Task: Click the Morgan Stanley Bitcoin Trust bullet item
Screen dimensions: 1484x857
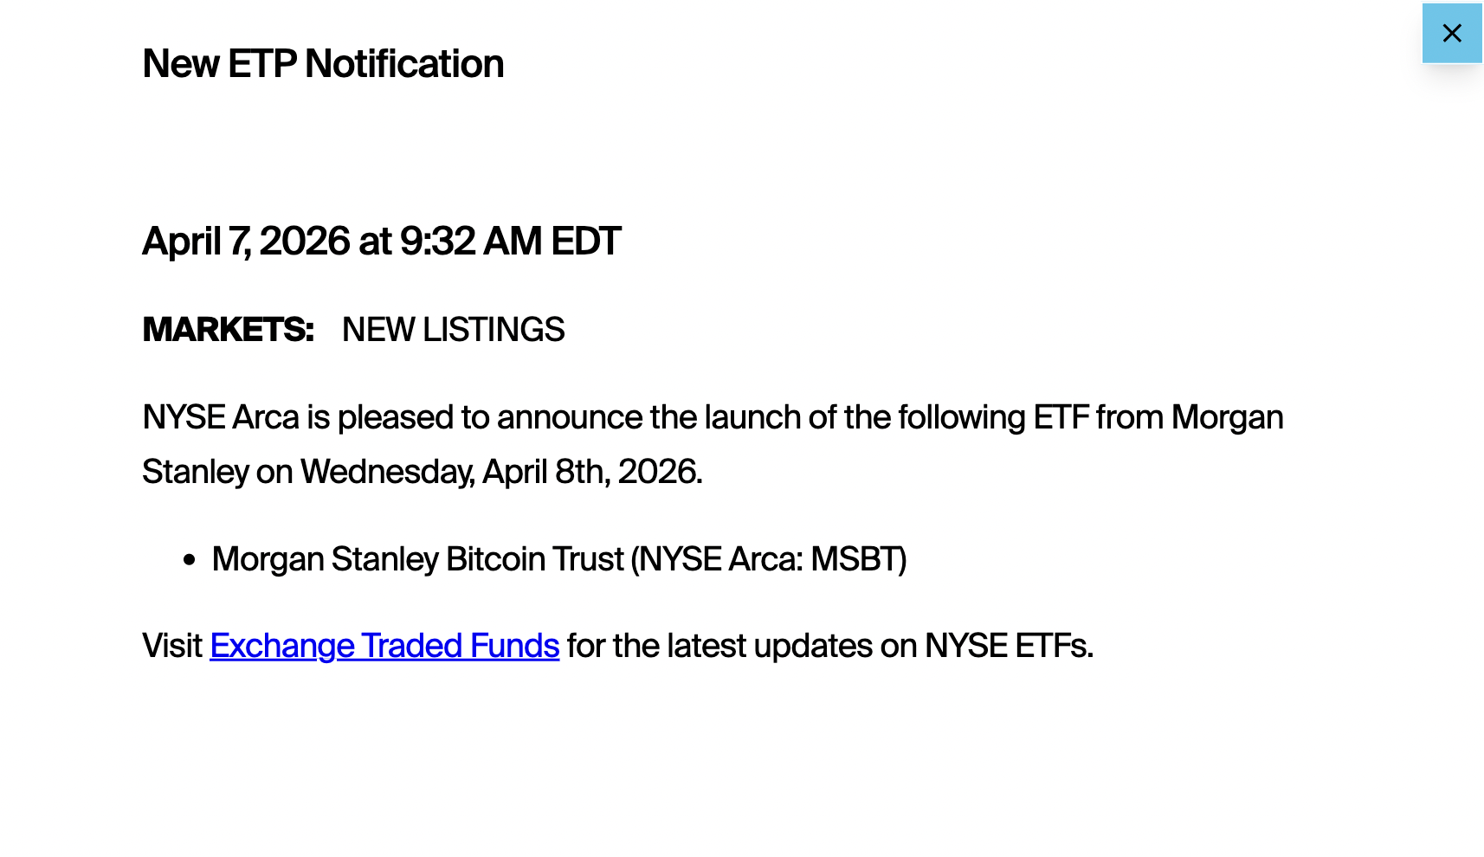Action: coord(560,559)
